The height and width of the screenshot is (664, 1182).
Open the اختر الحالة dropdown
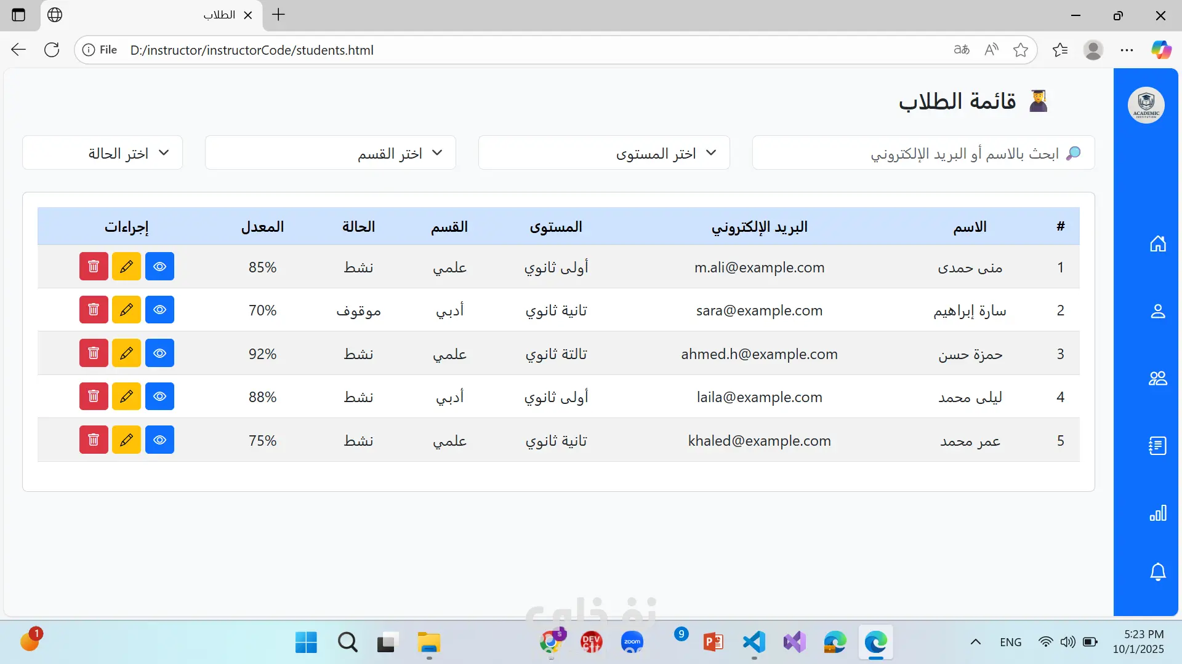tap(102, 152)
